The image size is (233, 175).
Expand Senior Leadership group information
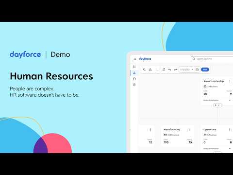pos(230,100)
